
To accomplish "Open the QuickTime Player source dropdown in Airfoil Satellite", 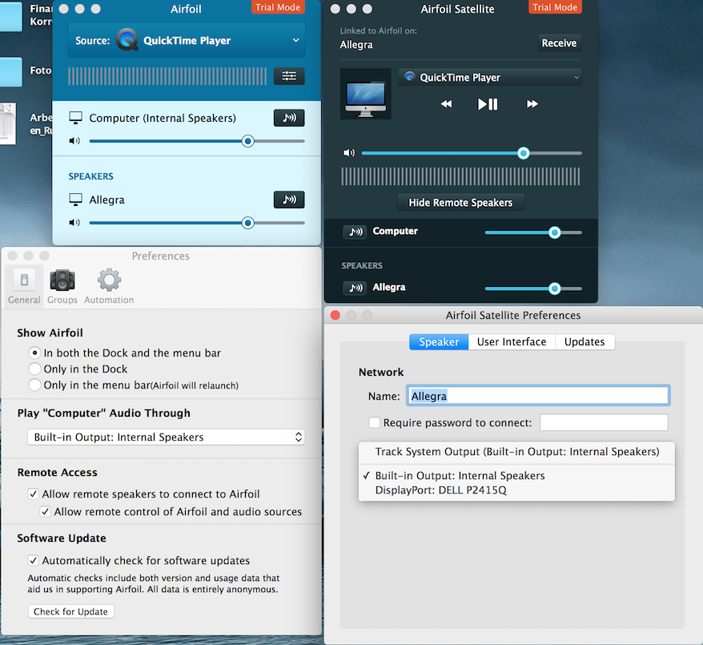I will (490, 77).
